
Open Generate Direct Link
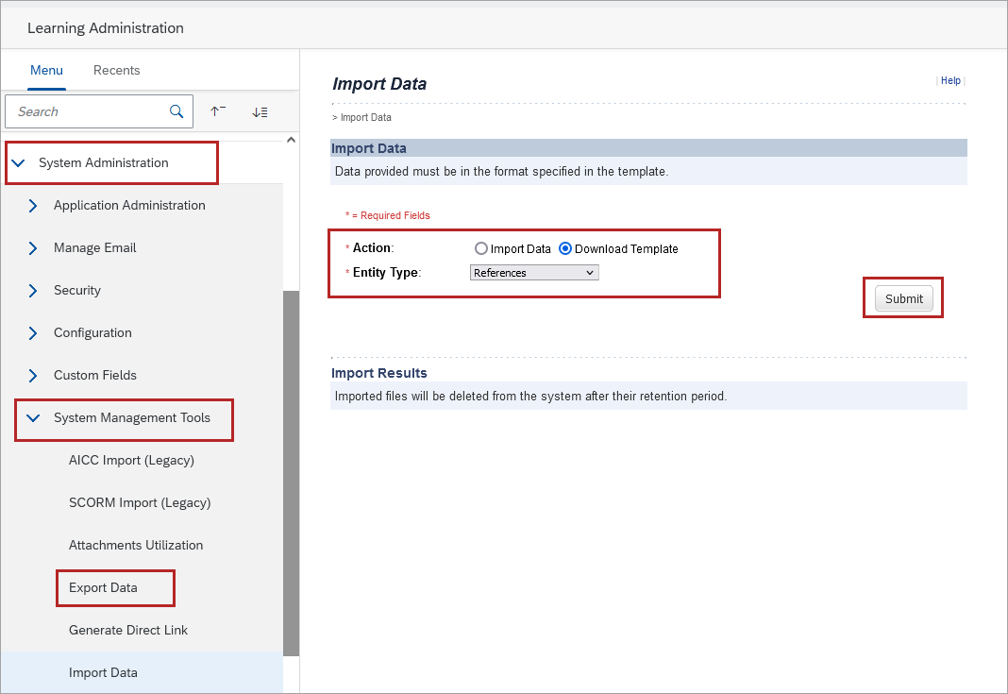coord(129,630)
